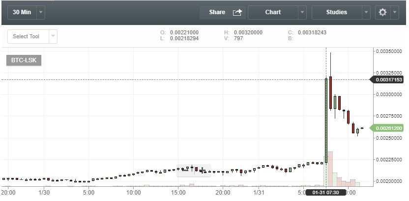Click the 01-31 07:30 time marker
The width and height of the screenshot is (409, 201).
(326, 193)
